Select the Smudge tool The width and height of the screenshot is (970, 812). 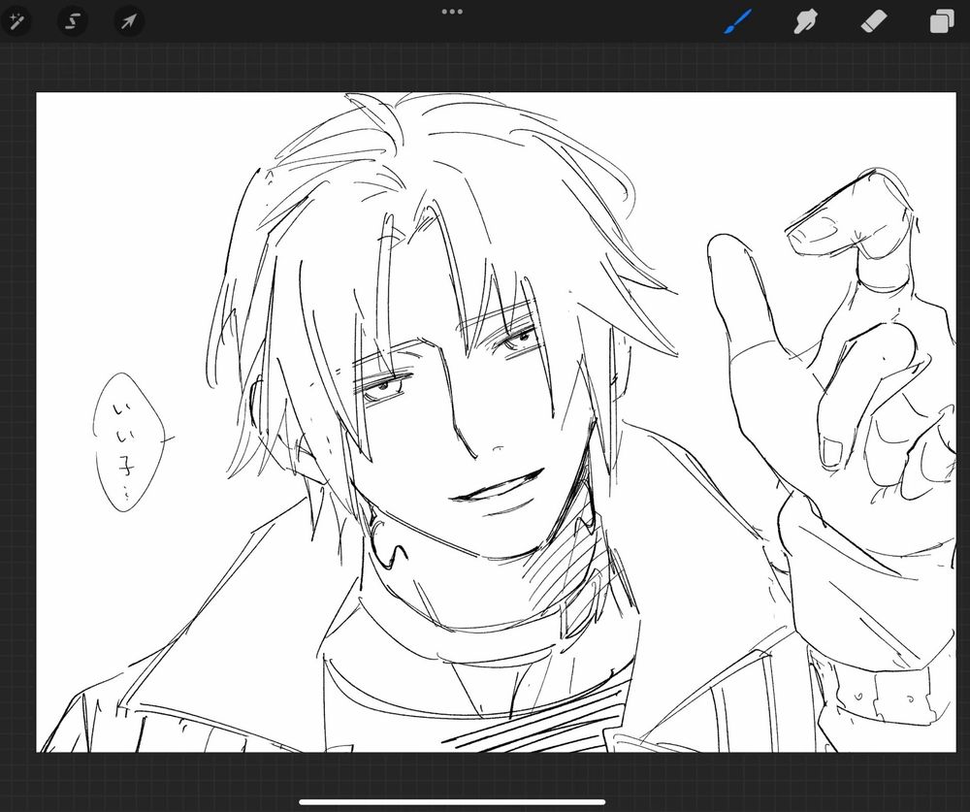point(805,21)
